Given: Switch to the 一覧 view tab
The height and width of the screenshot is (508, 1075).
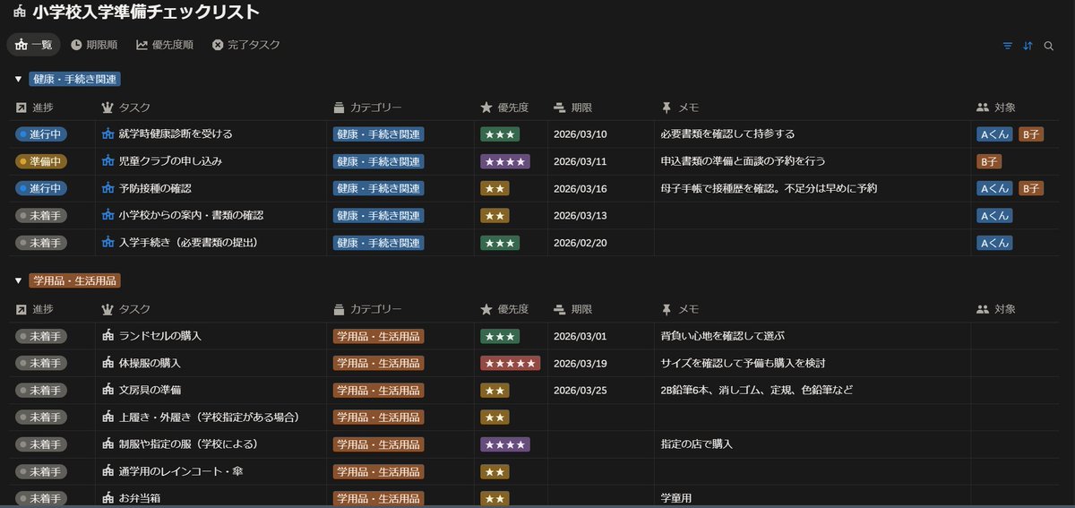Looking at the screenshot, I should [x=34, y=45].
